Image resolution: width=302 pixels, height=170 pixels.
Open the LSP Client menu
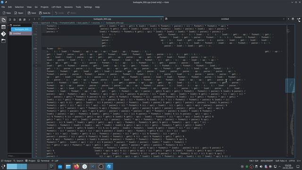56,7
